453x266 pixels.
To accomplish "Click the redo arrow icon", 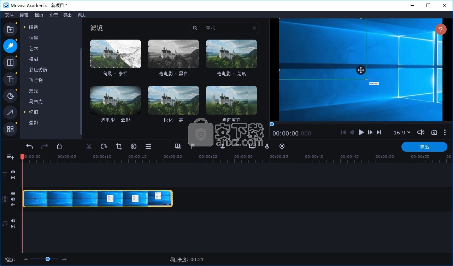I will 45,146.
